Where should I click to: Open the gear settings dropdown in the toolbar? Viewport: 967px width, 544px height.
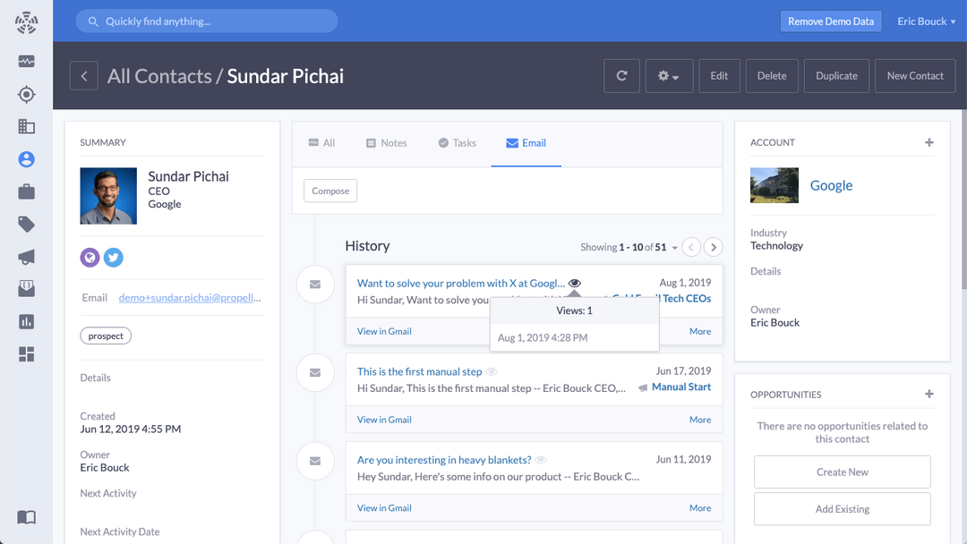668,75
